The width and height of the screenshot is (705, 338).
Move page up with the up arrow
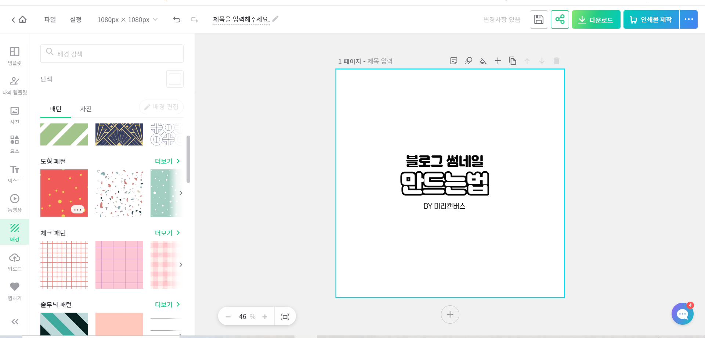click(x=527, y=61)
